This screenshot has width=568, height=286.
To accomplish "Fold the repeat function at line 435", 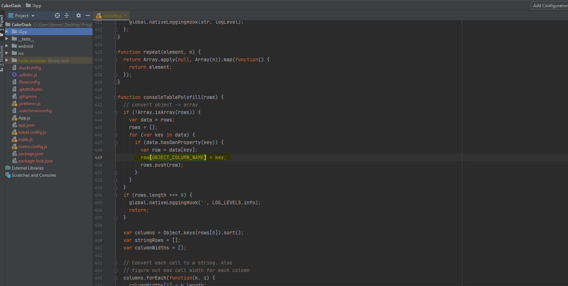I will coord(115,52).
